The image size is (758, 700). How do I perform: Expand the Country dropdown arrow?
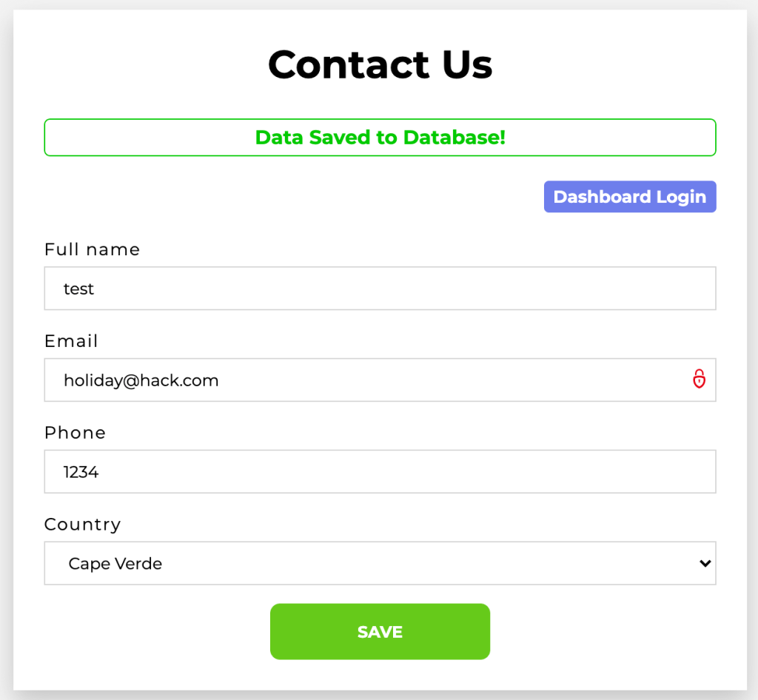coord(705,563)
